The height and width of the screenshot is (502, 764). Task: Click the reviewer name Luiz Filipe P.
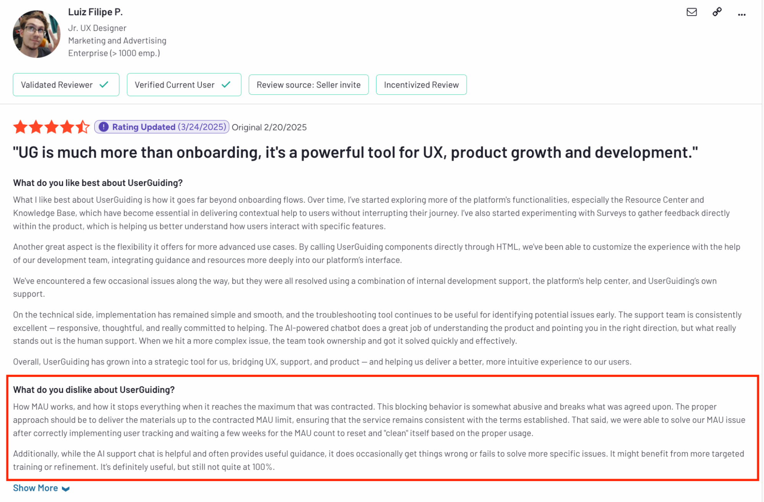95,12
